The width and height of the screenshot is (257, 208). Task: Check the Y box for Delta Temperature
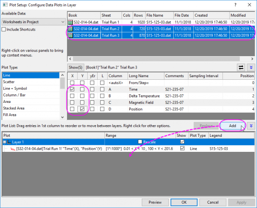click(82, 96)
